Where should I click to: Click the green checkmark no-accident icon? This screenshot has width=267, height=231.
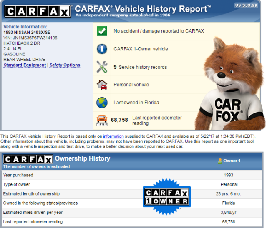(102, 31)
